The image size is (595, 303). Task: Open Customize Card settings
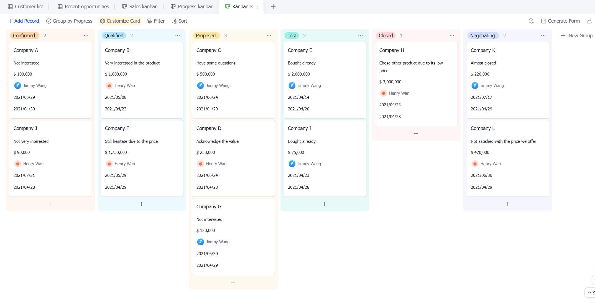(120, 21)
